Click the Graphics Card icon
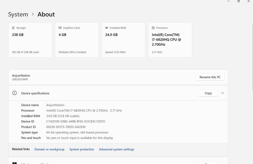Screen dimensions: 253x164 coord(60,28)
